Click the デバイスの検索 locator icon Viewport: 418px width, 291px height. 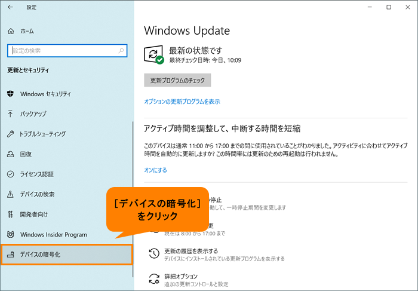pos(10,194)
